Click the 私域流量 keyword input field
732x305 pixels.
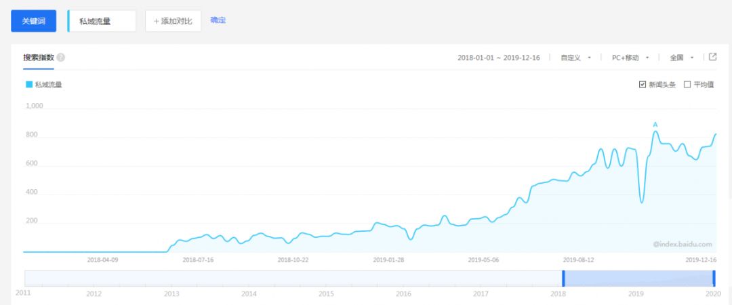(x=102, y=21)
